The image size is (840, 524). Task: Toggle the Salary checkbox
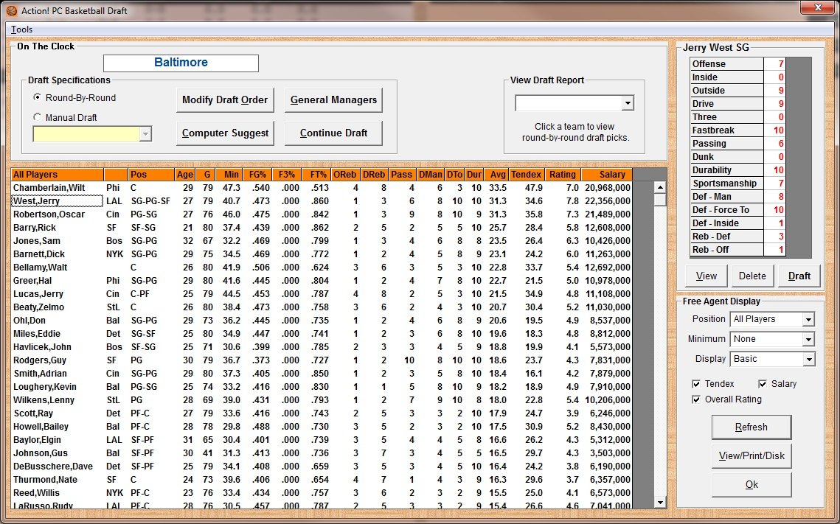click(763, 384)
